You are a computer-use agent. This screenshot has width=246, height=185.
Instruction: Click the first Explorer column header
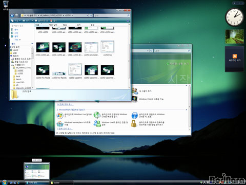41,25
